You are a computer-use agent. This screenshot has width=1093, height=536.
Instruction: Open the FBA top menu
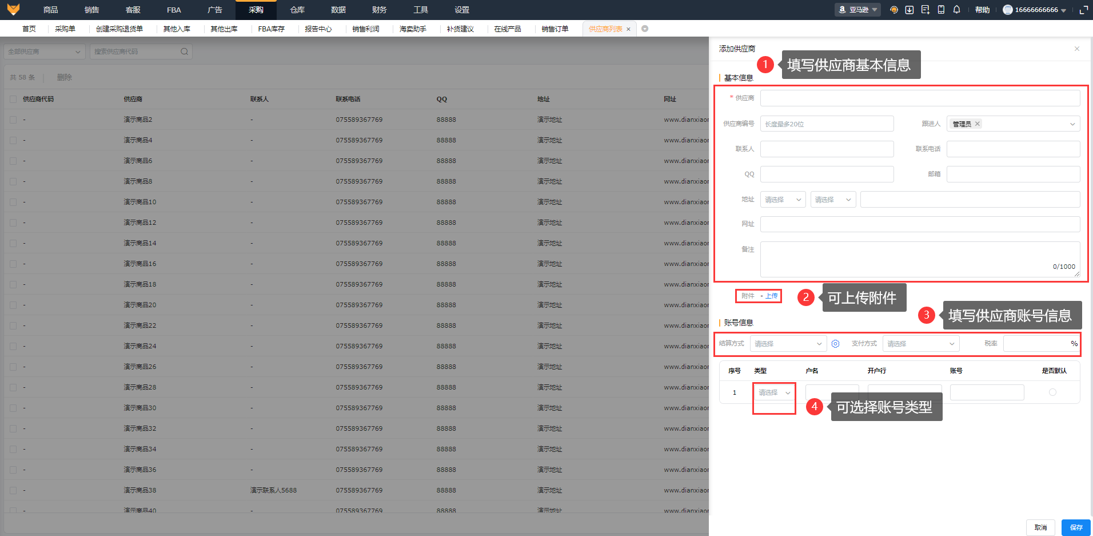point(174,10)
